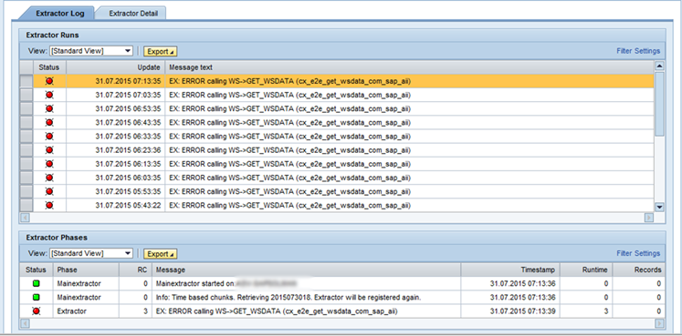Select row selector for 06:23:36 run

(26, 150)
